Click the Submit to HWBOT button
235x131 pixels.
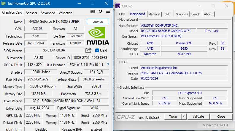215,125
